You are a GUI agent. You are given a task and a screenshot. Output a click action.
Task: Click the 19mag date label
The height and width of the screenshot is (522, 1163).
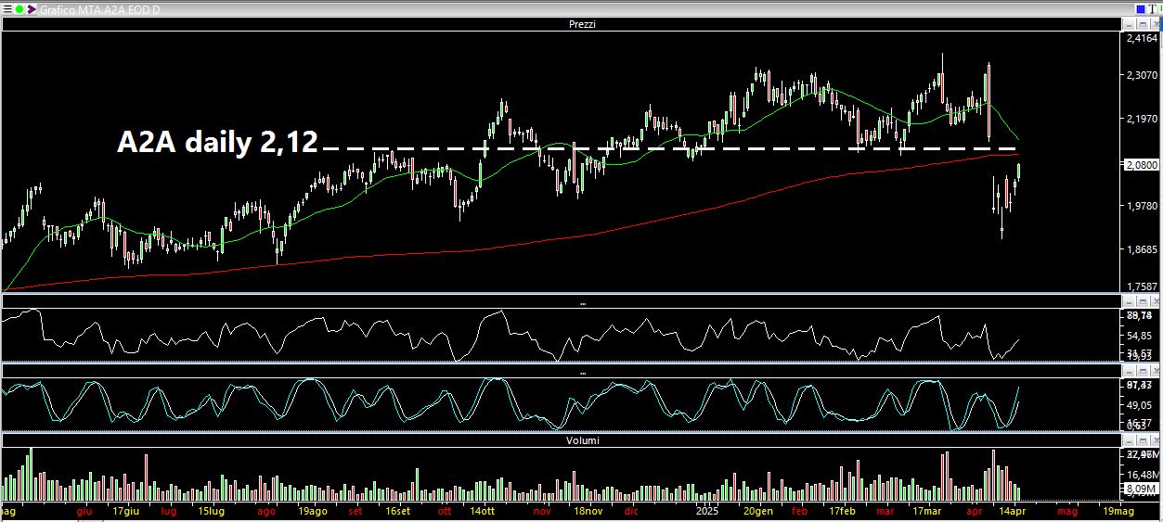(x=1118, y=511)
